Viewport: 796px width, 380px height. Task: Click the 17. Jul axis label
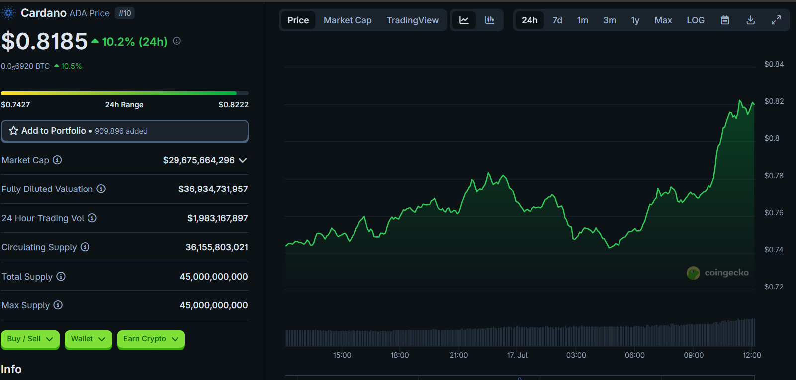[517, 355]
